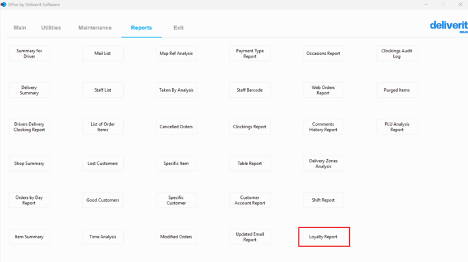This screenshot has height=262, width=468.
Task: Open the Clockings Report
Action: pyautogui.click(x=250, y=126)
